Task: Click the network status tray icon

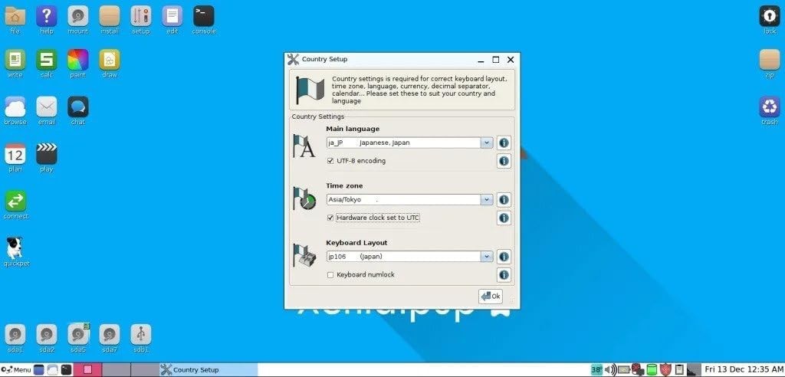Action: point(637,370)
